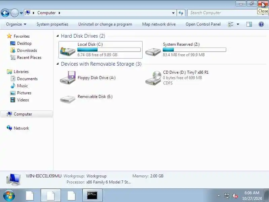This screenshot has width=269, height=202.
Task: Click the Music library note icon
Action: pos(13,86)
